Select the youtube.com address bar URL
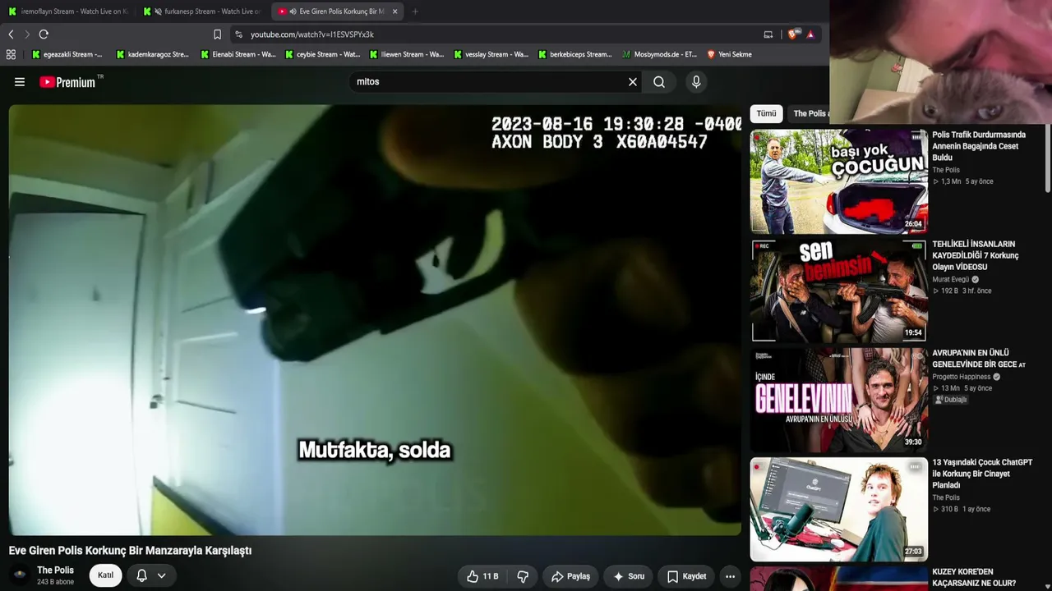The height and width of the screenshot is (591, 1052). (312, 34)
